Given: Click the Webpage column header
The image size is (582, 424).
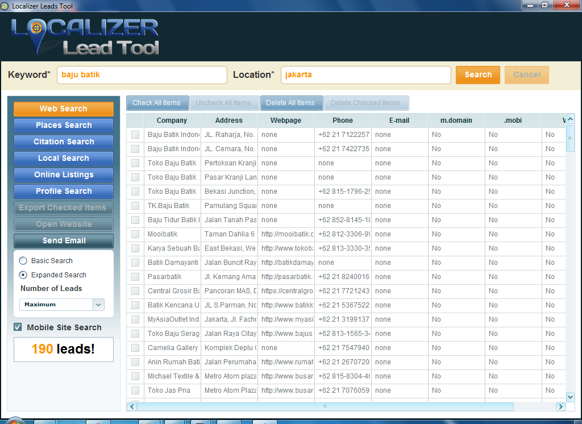Looking at the screenshot, I should coord(286,120).
